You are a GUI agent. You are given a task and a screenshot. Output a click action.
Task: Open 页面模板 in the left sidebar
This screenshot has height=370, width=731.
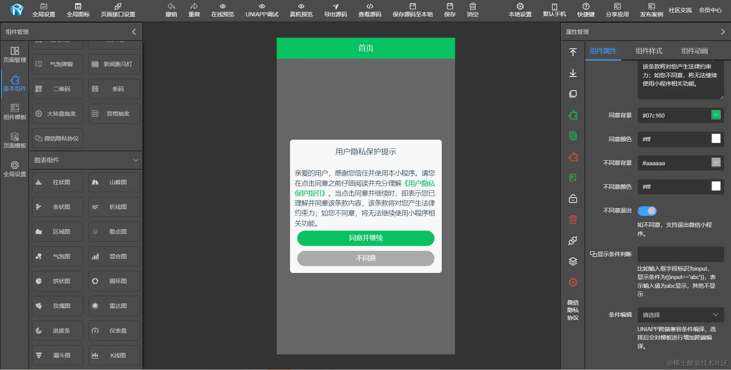click(x=15, y=140)
